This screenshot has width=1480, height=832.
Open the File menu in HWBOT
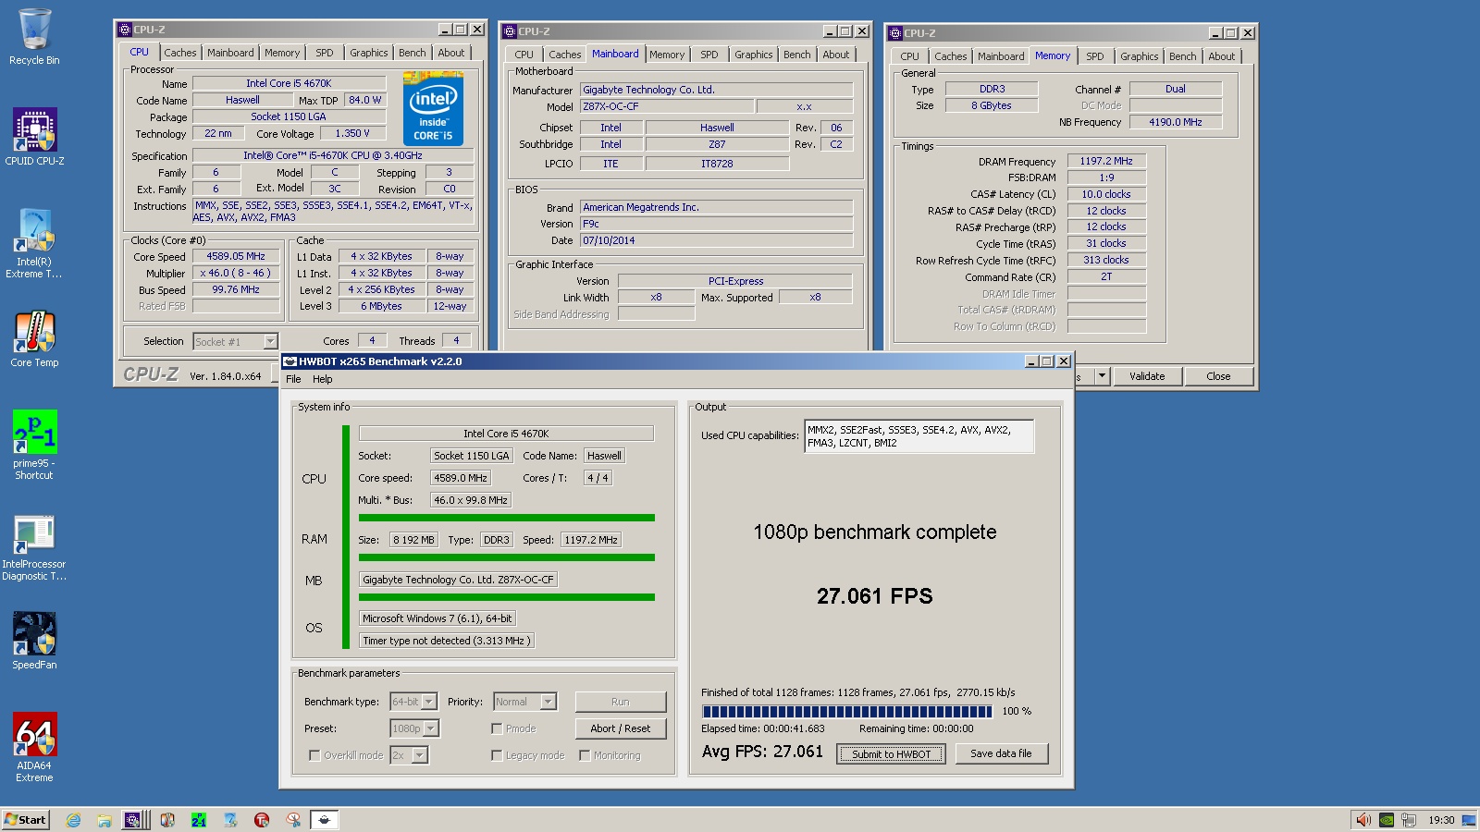pyautogui.click(x=293, y=379)
